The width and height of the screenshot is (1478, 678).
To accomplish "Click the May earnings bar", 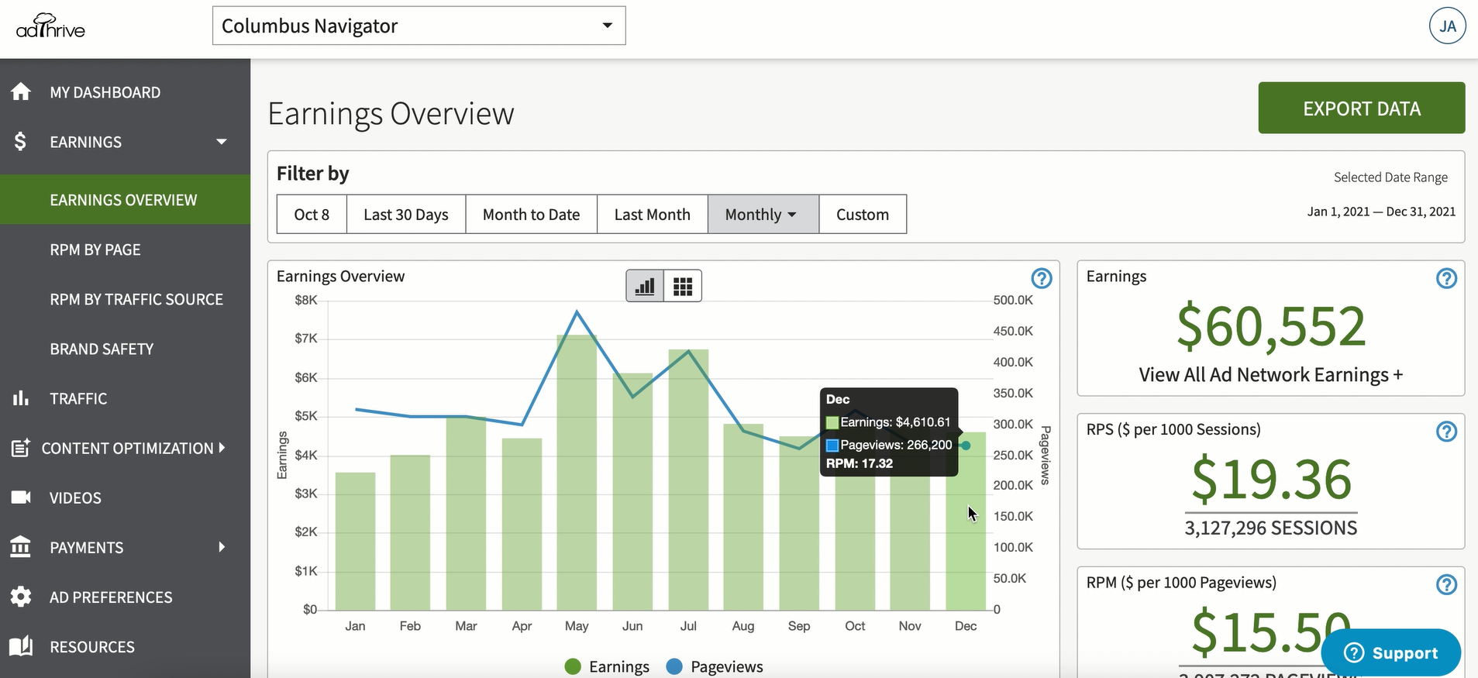I will 577,473.
